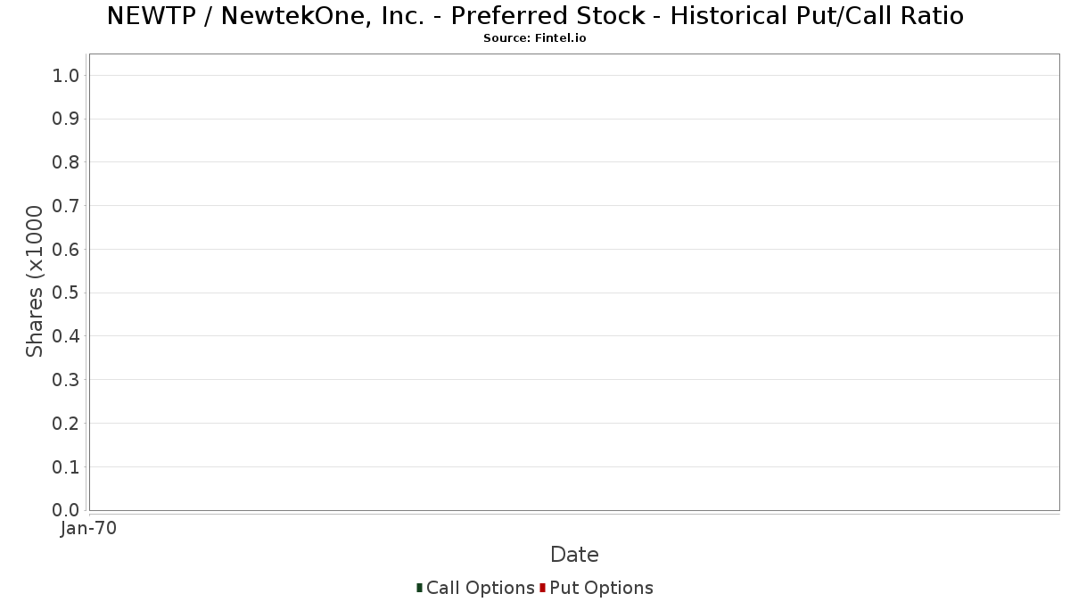Click the 0.2 y-axis tick label
Image resolution: width=1070 pixels, height=602 pixels.
tap(67, 424)
